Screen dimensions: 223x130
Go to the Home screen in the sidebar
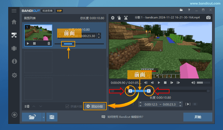(x=14, y=22)
